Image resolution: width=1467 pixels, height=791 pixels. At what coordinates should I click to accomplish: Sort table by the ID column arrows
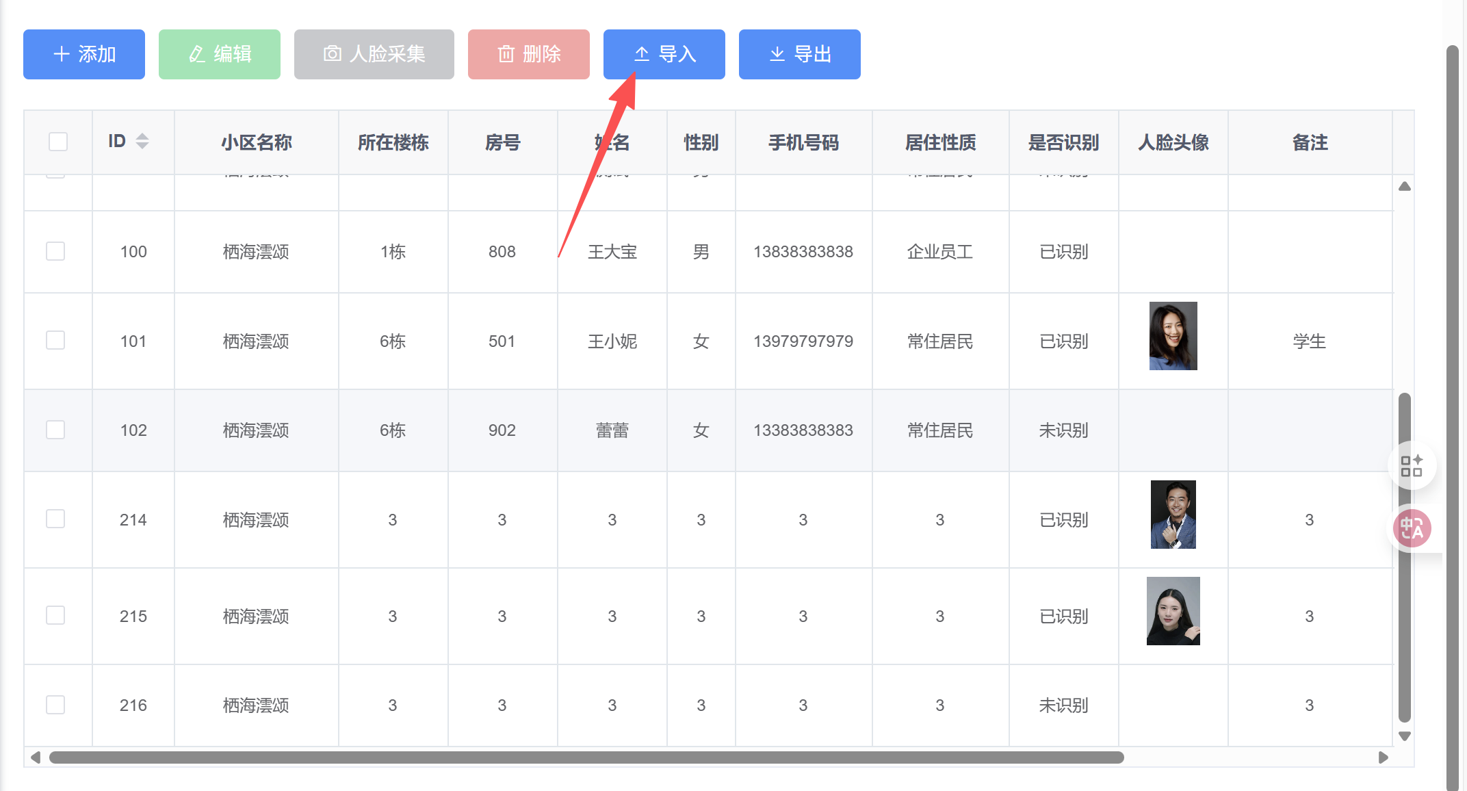pyautogui.click(x=142, y=141)
